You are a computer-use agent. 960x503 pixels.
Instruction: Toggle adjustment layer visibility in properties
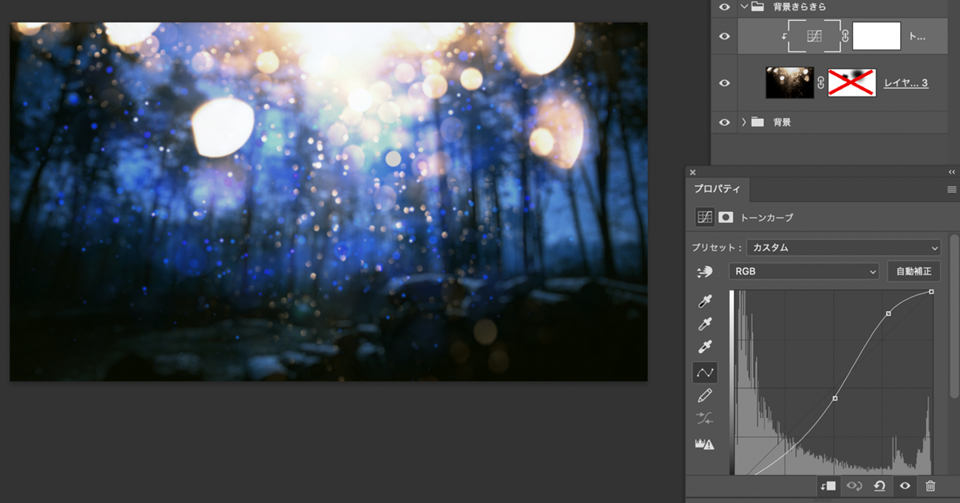click(x=905, y=486)
